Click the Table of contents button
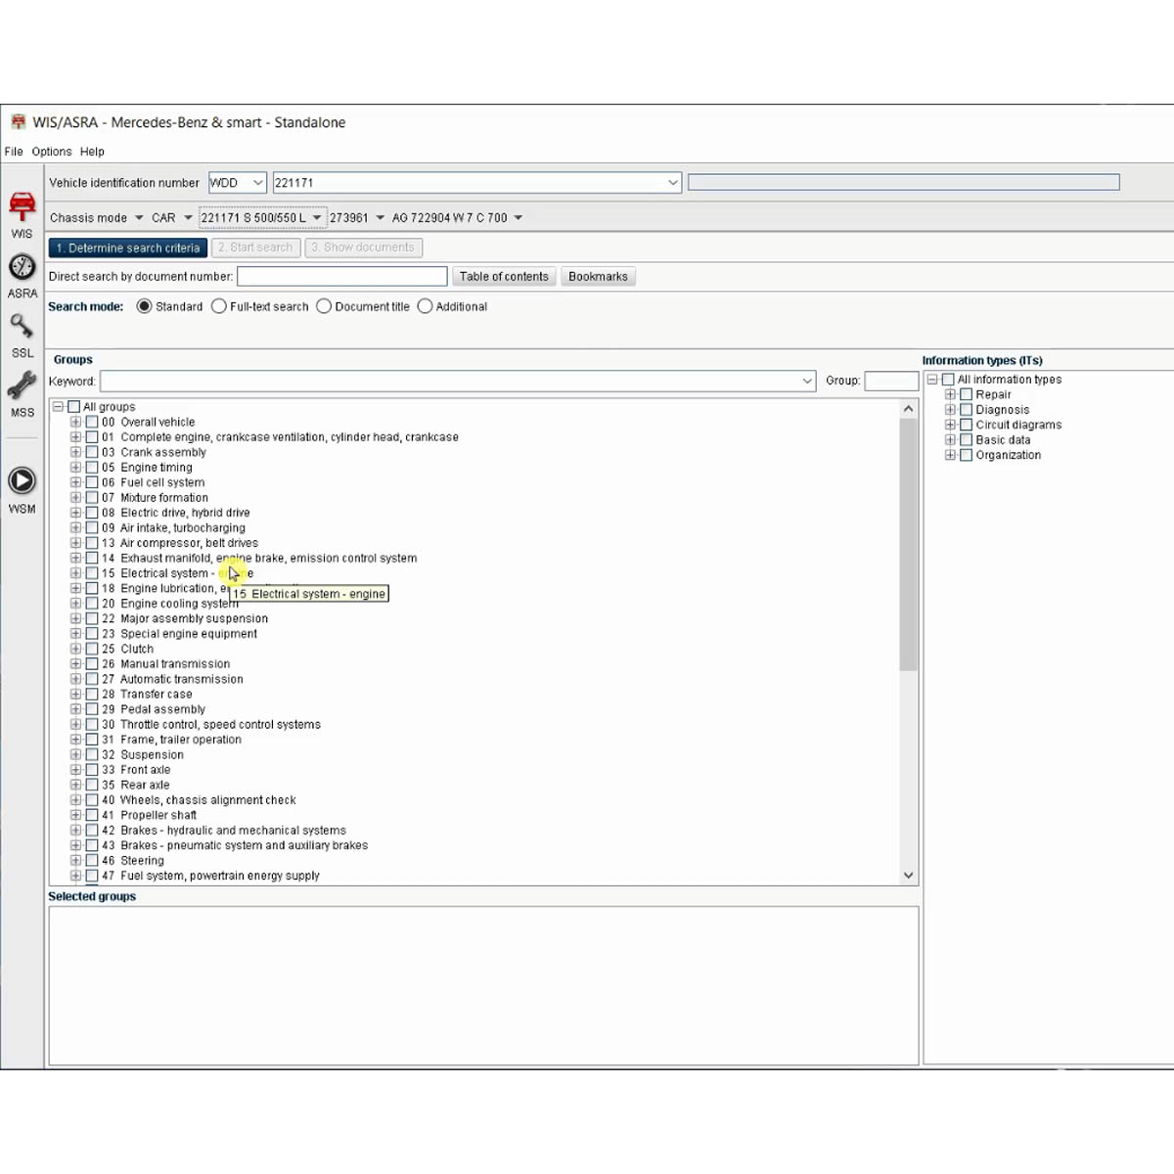This screenshot has height=1174, width=1174. [x=504, y=277]
